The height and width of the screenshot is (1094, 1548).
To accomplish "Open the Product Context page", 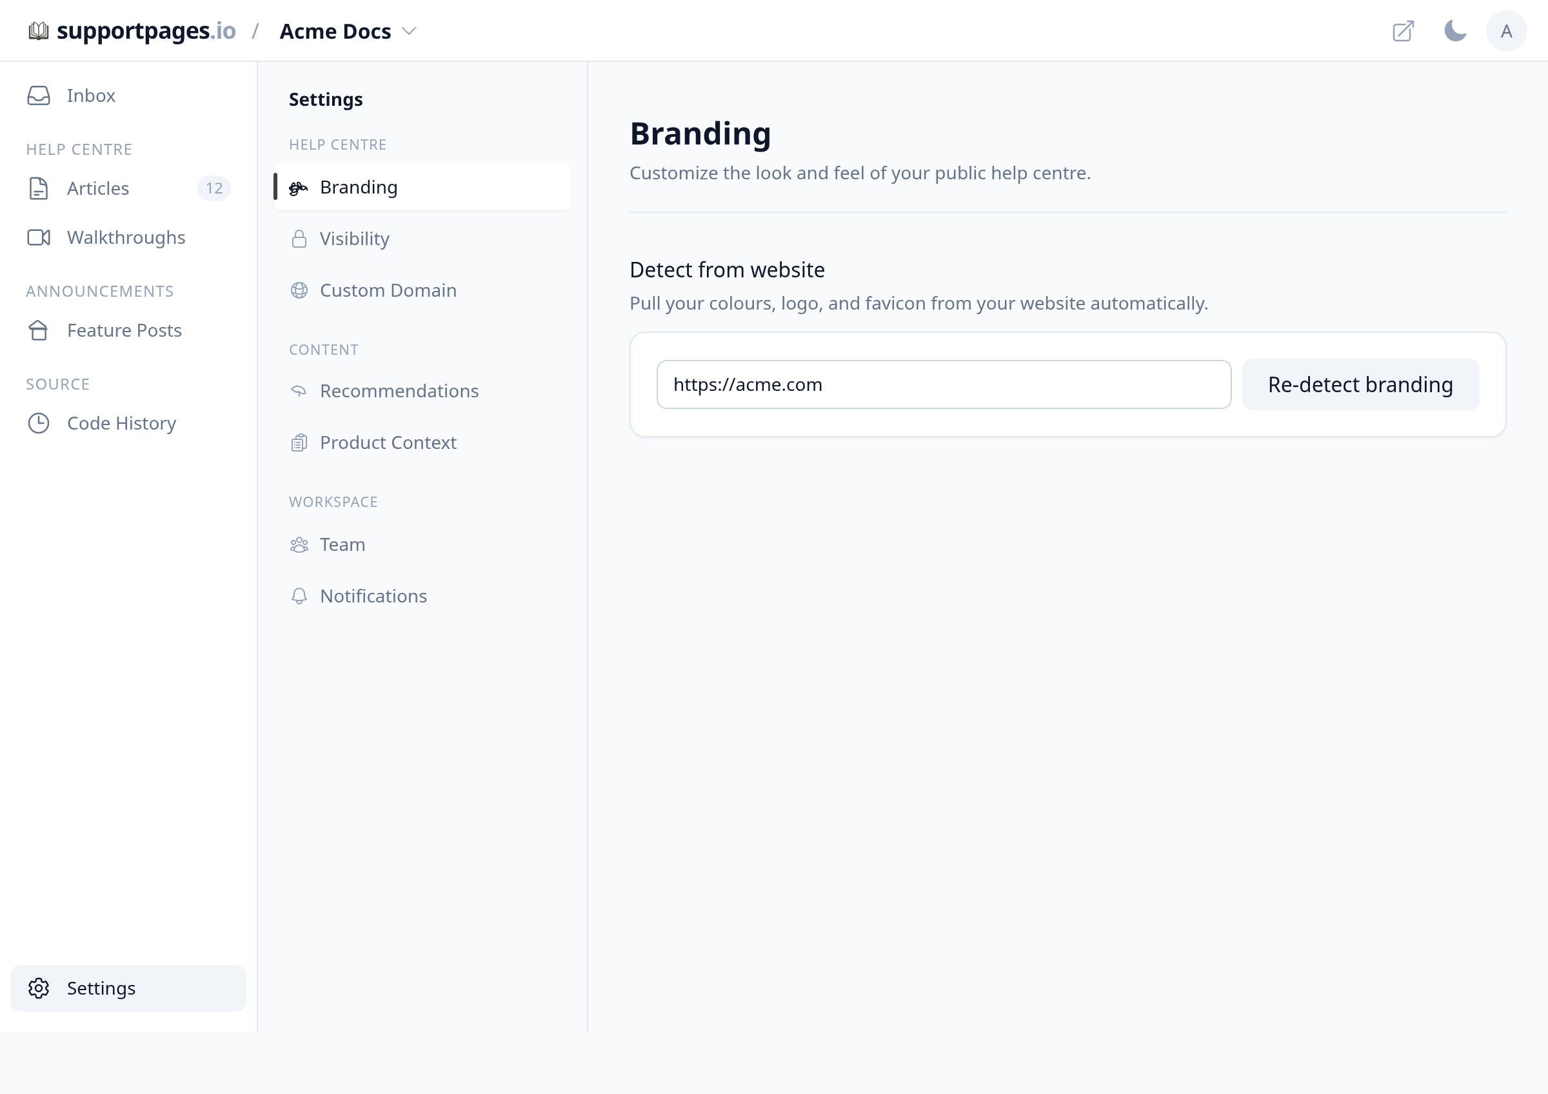I will point(422,443).
